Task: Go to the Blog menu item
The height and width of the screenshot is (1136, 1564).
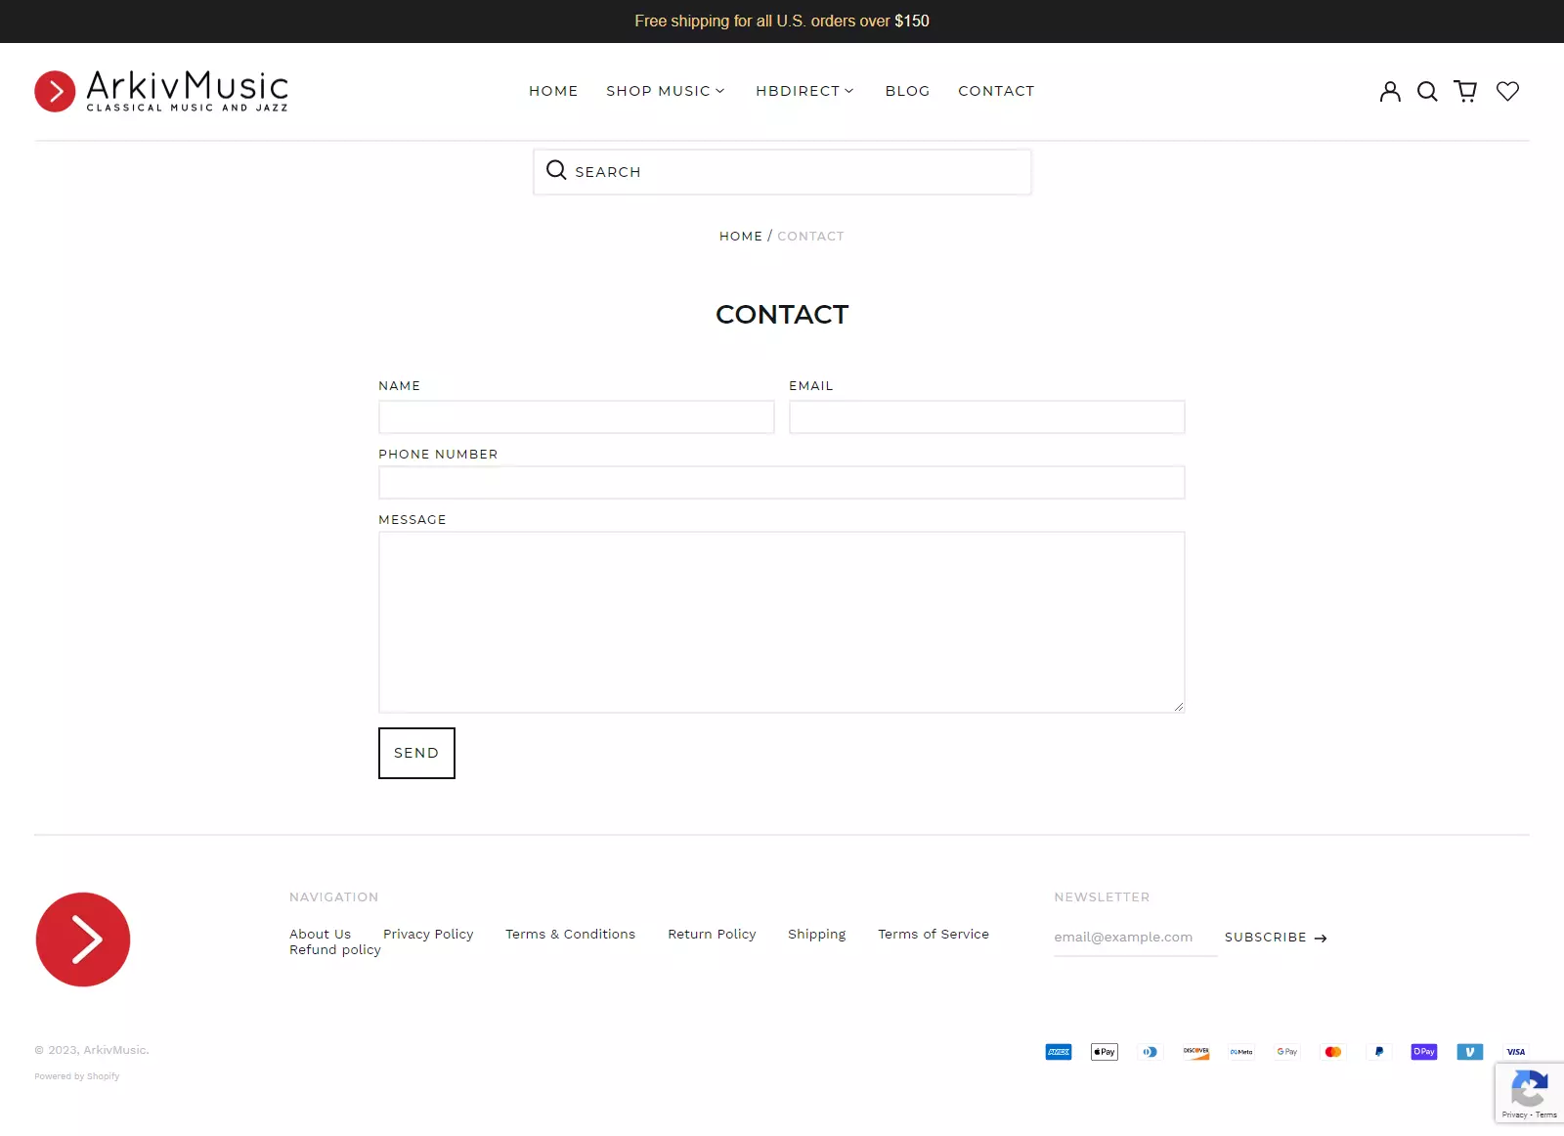Action: 907,91
